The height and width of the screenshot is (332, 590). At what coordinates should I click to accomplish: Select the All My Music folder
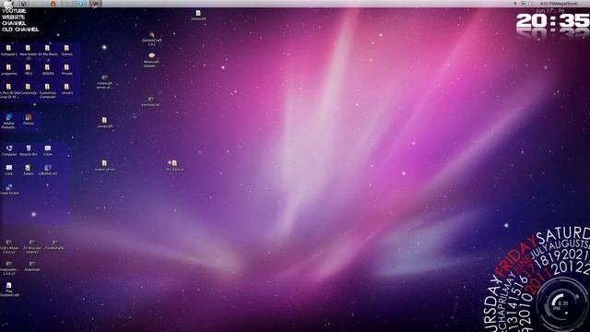(x=48, y=51)
